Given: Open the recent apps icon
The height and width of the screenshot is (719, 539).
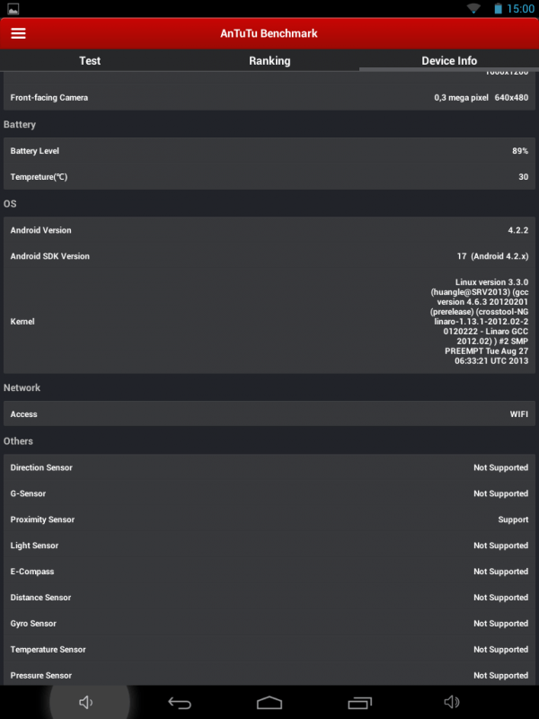Looking at the screenshot, I should 360,702.
